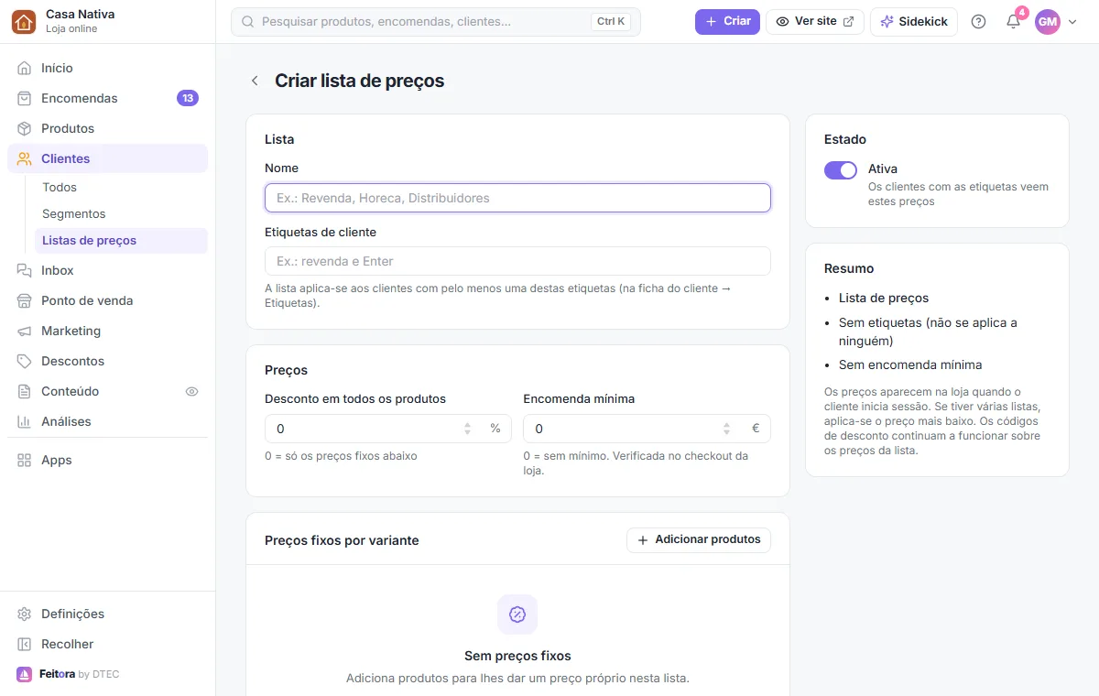The width and height of the screenshot is (1099, 696).
Task: Click the Inbox chat icon
Action: 25,270
